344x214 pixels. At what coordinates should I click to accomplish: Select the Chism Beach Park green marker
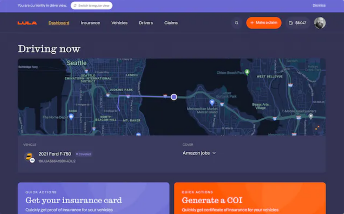(247, 72)
